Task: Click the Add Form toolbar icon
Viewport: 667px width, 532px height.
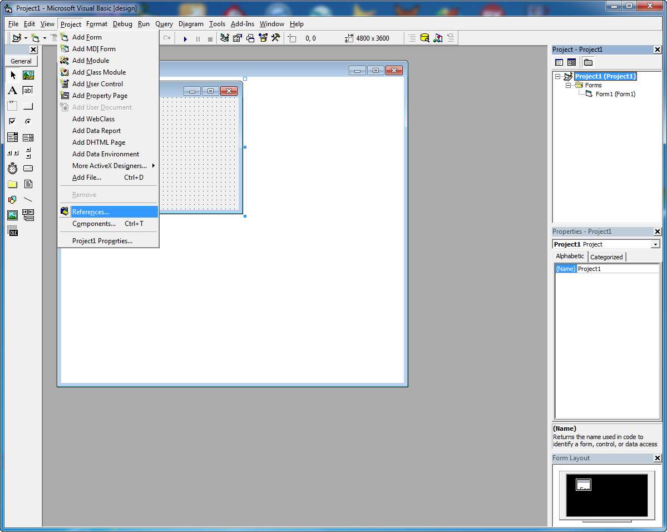Action: [35, 38]
